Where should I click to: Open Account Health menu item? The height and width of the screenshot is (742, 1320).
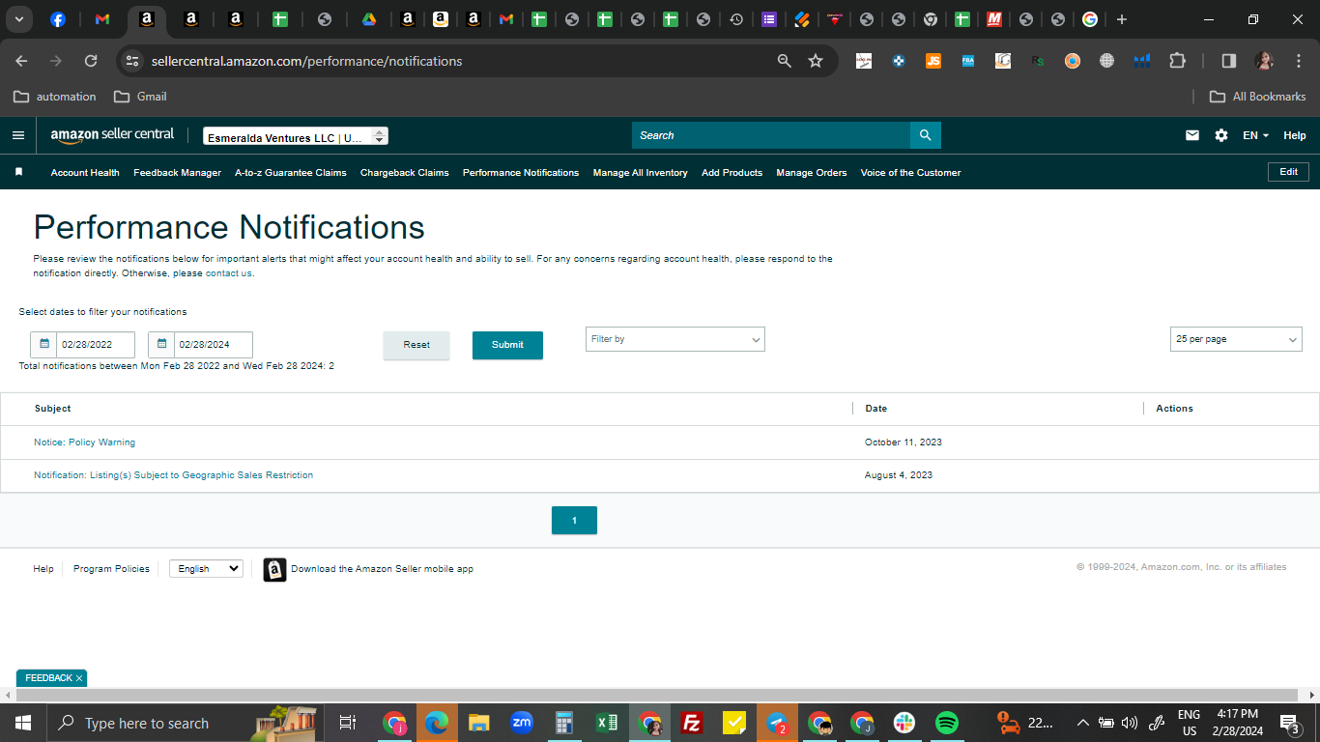(85, 173)
